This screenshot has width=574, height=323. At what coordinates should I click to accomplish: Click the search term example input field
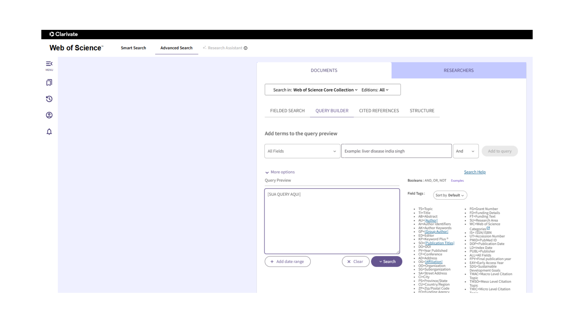click(396, 151)
